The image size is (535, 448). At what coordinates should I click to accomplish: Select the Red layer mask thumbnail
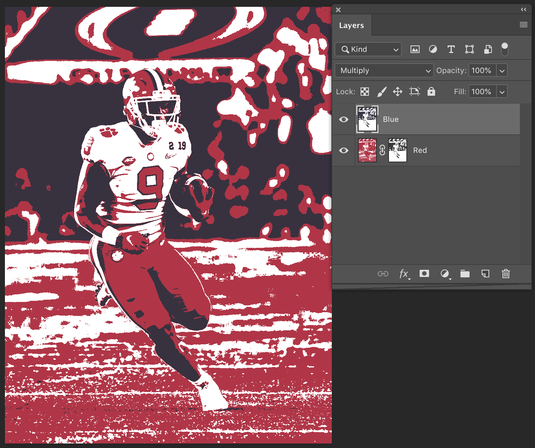398,150
